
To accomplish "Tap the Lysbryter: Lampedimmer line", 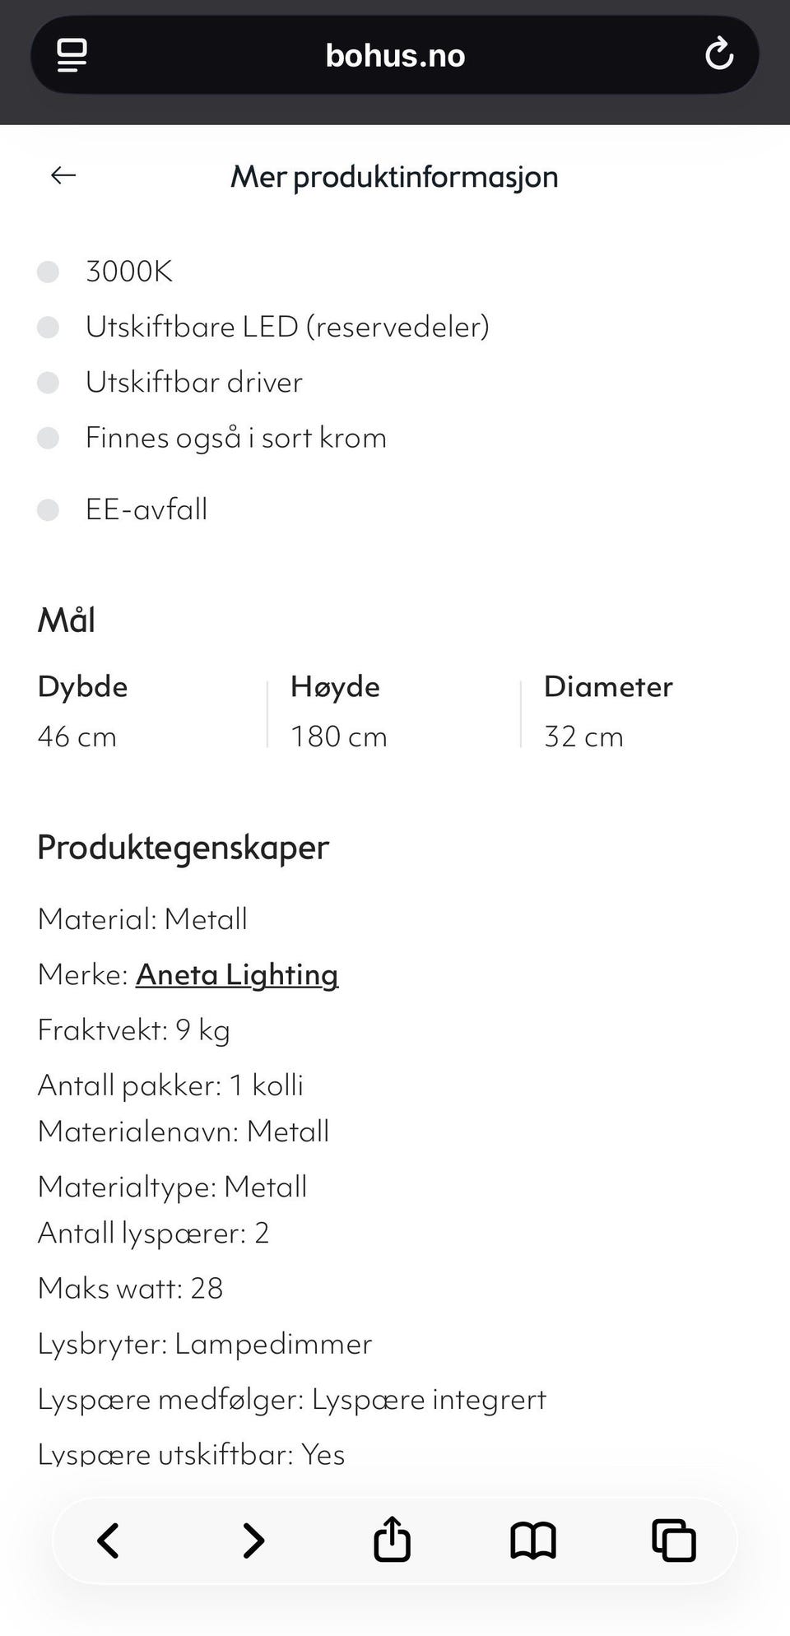I will click(205, 1344).
